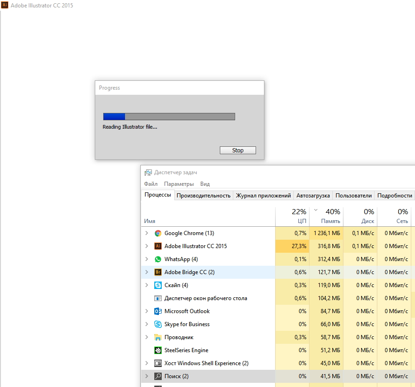
Task: Select the SteelSeries Engine row name
Action: [x=186, y=350]
